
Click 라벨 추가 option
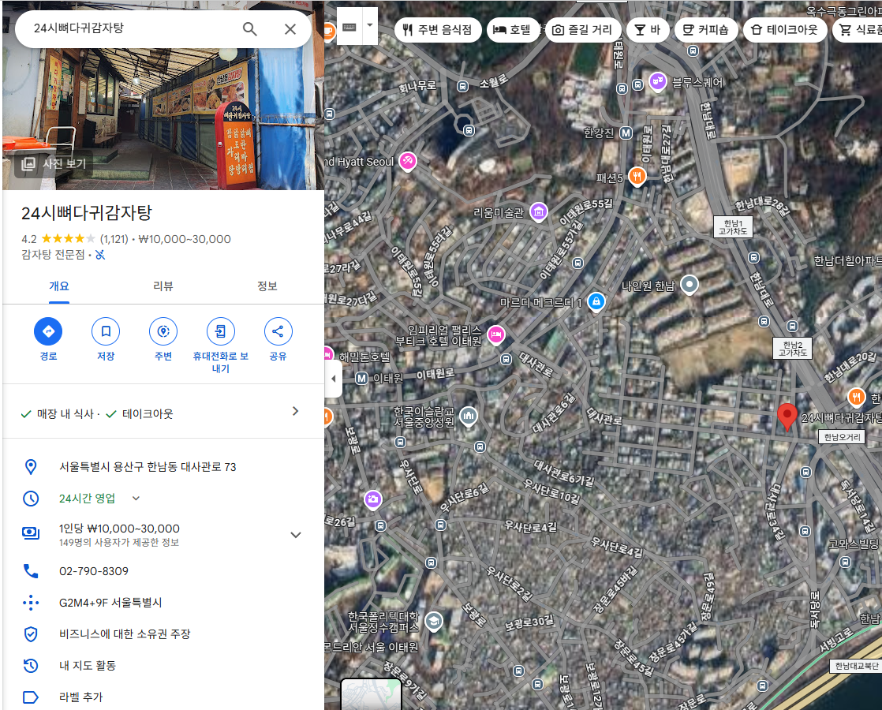[81, 697]
